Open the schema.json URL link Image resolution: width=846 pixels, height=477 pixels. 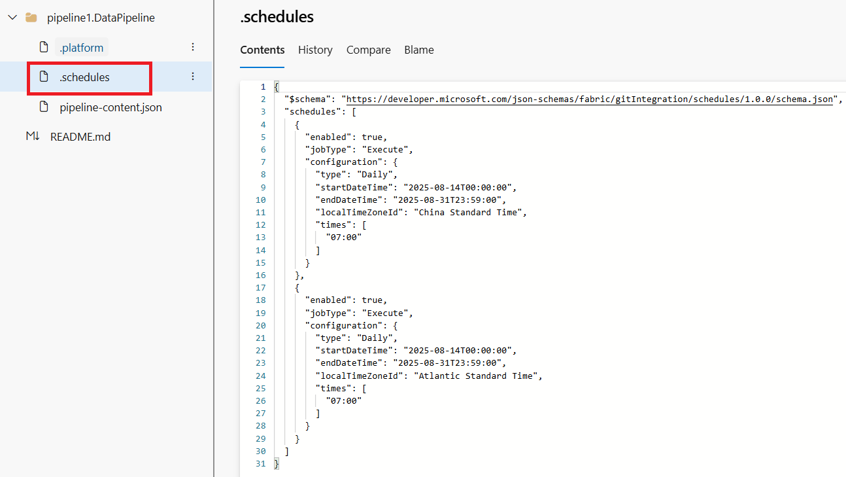[x=590, y=99]
